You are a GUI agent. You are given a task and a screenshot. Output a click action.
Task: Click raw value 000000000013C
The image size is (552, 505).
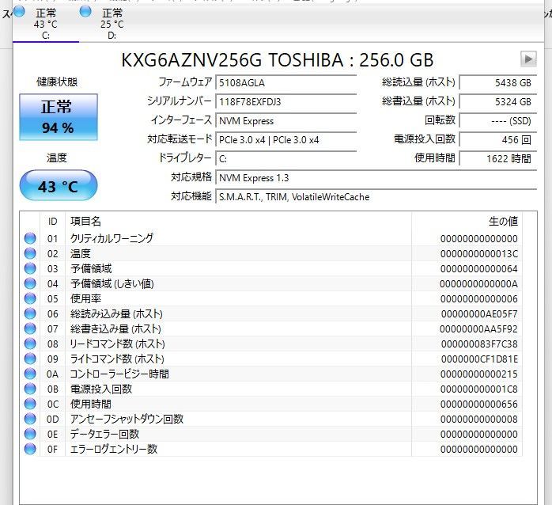479,254
